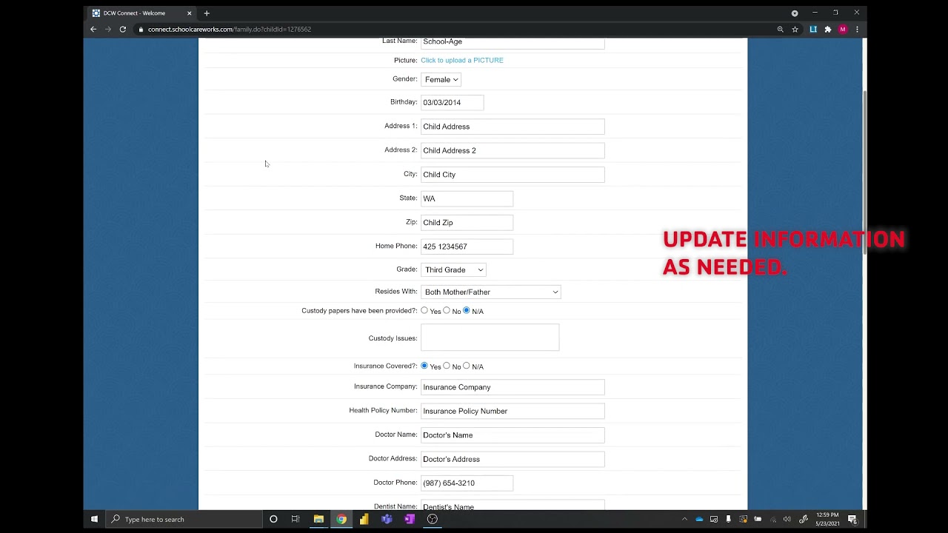Click the upload a PICTURE link
This screenshot has height=533, width=948.
[x=462, y=61]
